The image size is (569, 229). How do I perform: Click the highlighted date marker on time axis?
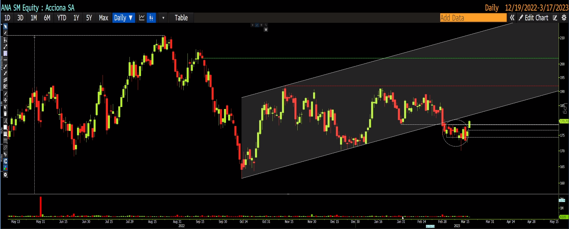coord(430,227)
